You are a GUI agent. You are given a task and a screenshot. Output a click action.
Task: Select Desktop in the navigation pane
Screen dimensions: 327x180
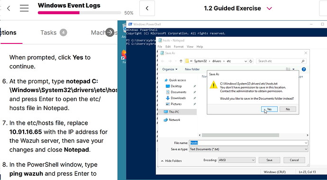[x=176, y=86]
